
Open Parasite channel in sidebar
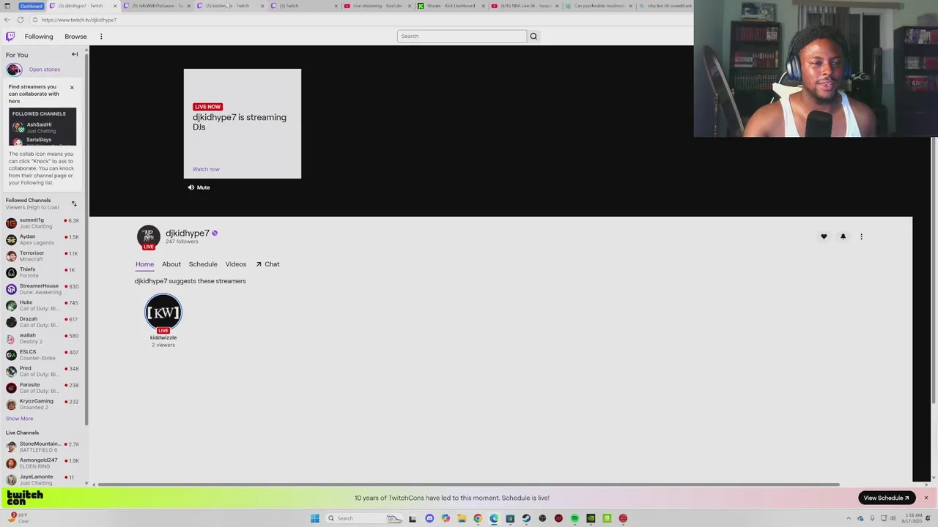click(x=43, y=387)
